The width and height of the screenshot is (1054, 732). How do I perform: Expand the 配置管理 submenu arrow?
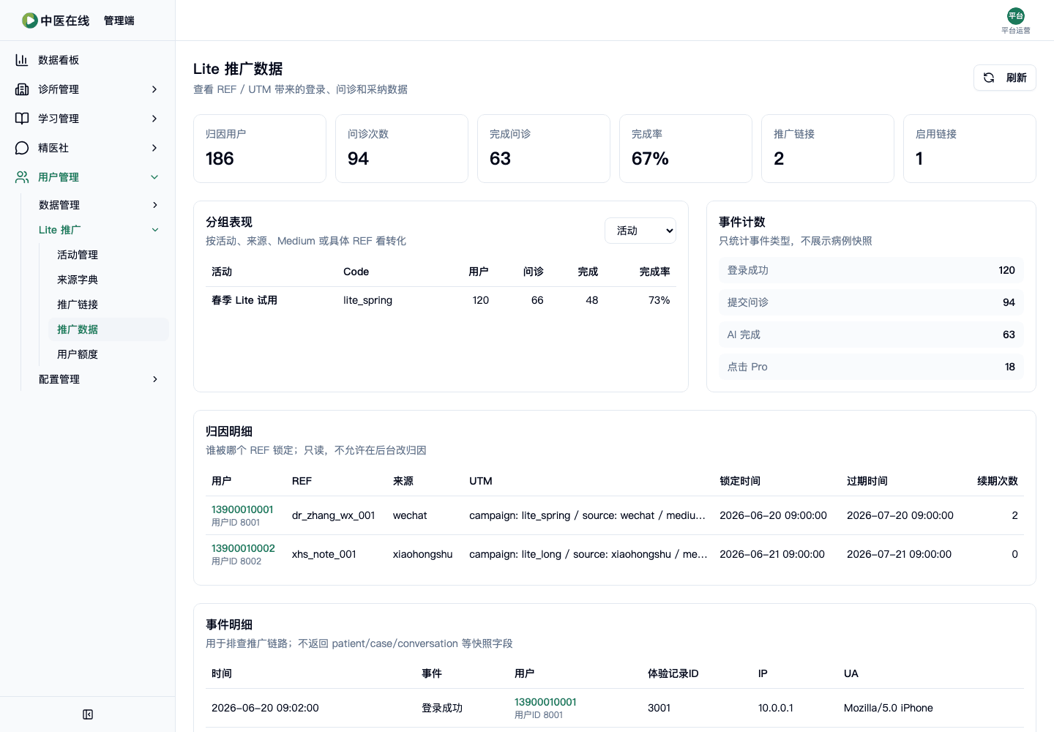click(155, 379)
